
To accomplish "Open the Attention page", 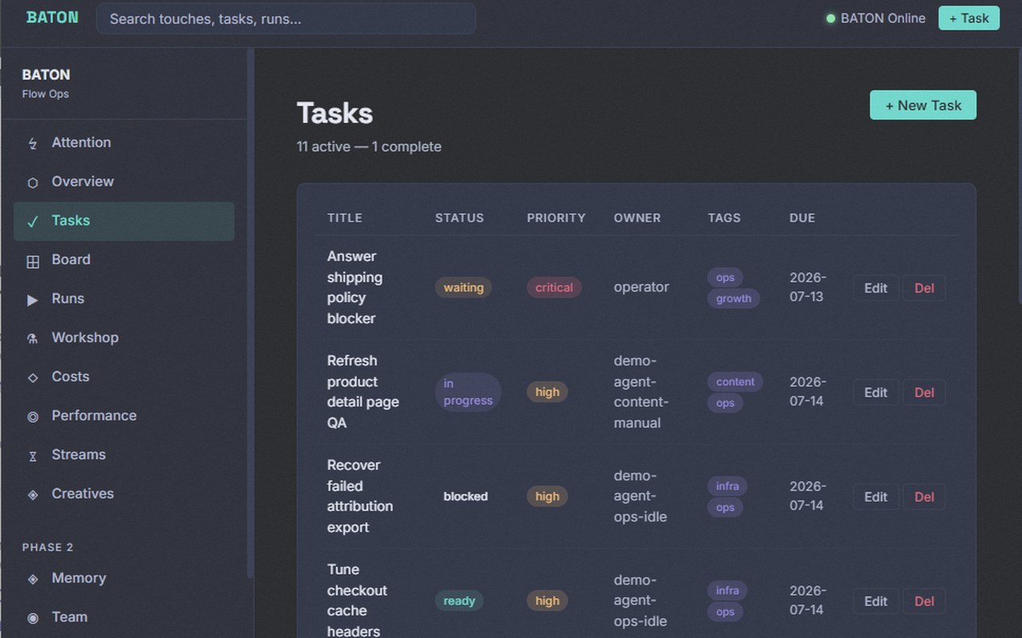I will coord(124,143).
